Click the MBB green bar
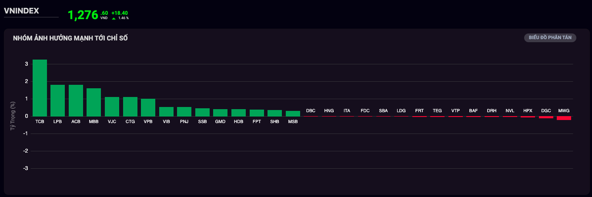This screenshot has width=592, height=197. coord(94,102)
